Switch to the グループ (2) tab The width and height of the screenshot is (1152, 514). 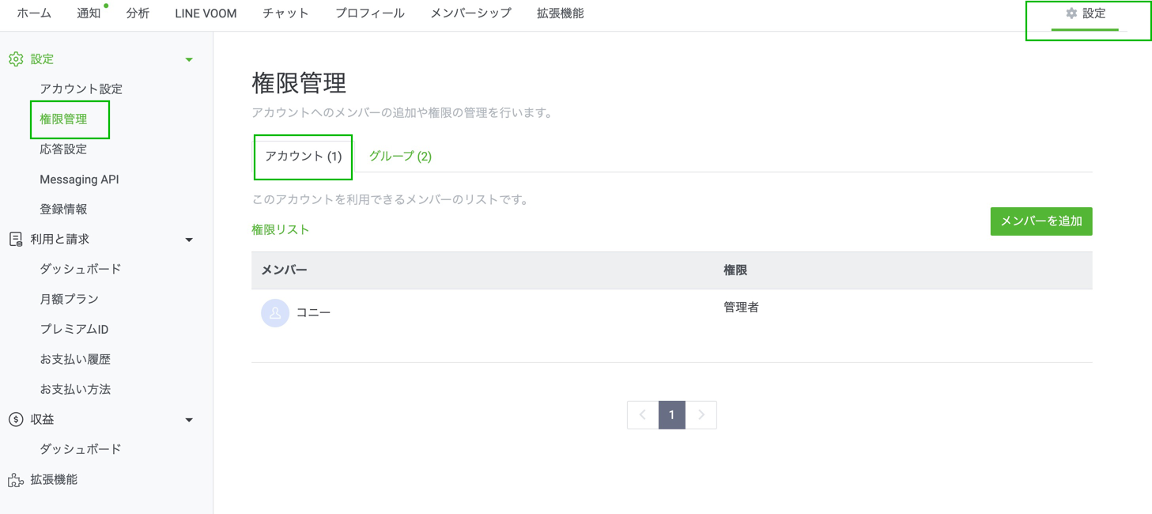tap(400, 157)
